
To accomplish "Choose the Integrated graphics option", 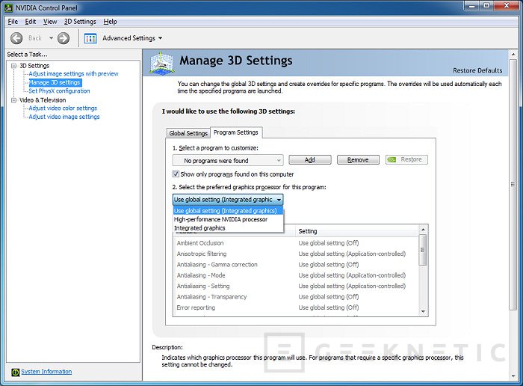I will 228,228.
